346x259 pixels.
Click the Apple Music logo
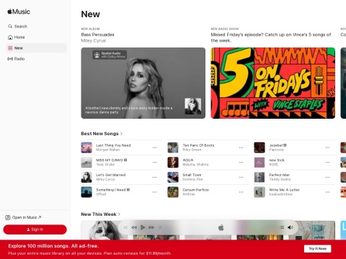pos(19,12)
